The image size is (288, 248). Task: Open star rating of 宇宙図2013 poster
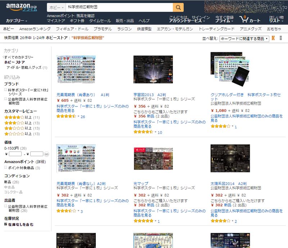[143, 132]
